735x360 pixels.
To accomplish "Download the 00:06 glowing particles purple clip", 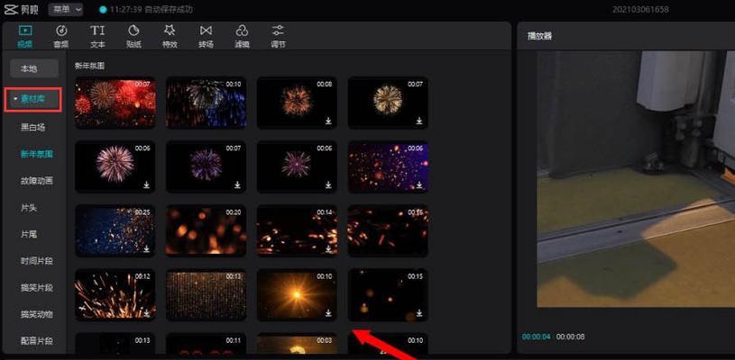I will point(419,185).
